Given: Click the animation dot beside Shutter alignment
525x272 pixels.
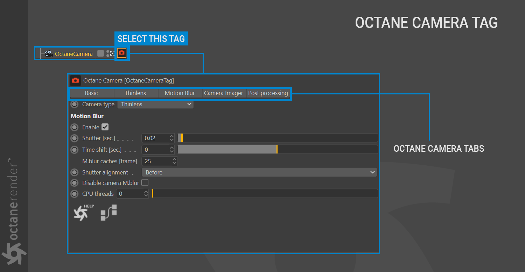Looking at the screenshot, I should click(x=75, y=172).
